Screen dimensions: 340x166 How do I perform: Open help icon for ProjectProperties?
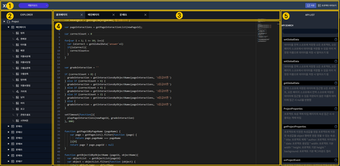pos(336,109)
